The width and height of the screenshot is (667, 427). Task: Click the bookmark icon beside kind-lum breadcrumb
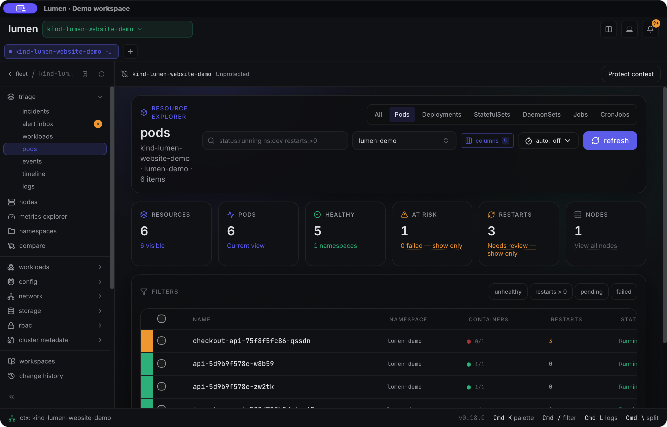[x=85, y=74]
